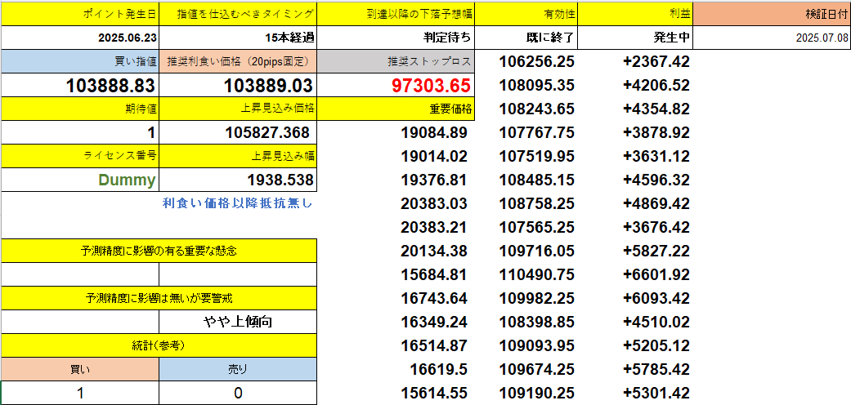The width and height of the screenshot is (851, 405).
Task: Select the 検証日付 header cell
Action: click(x=773, y=14)
